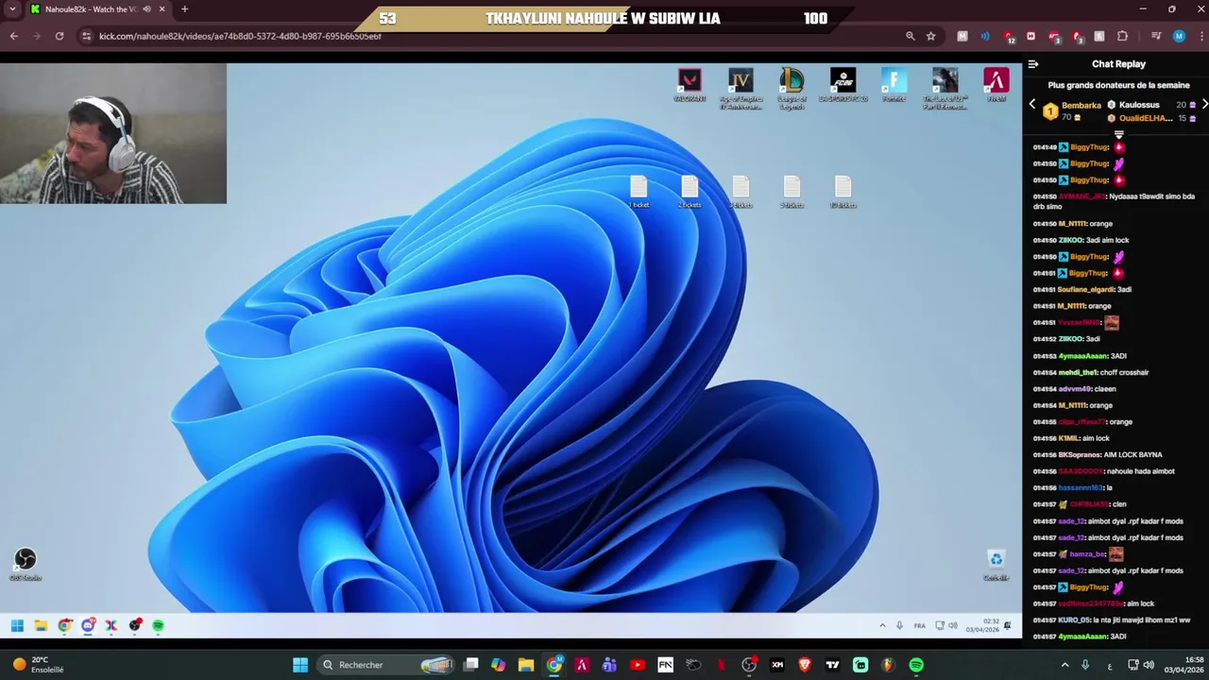This screenshot has width=1209, height=680.
Task: Expand the top donors list arrow
Action: tap(1118, 134)
